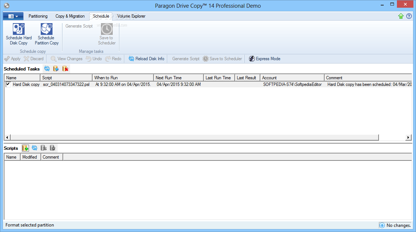Viewport: 416px width, 232px height.
Task: Edit the selected scheduled task (star icon)
Action: [x=56, y=69]
